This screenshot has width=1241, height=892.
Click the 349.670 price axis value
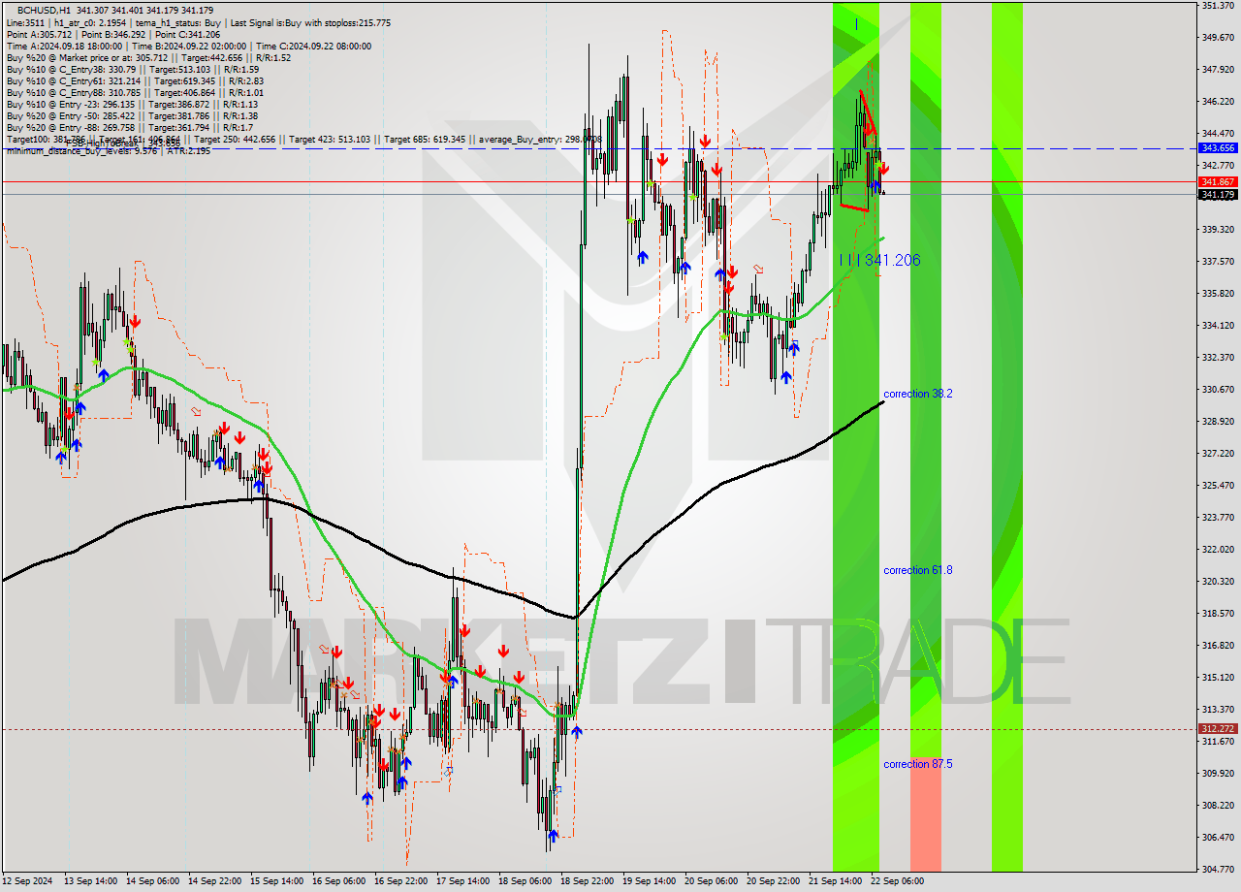1218,38
